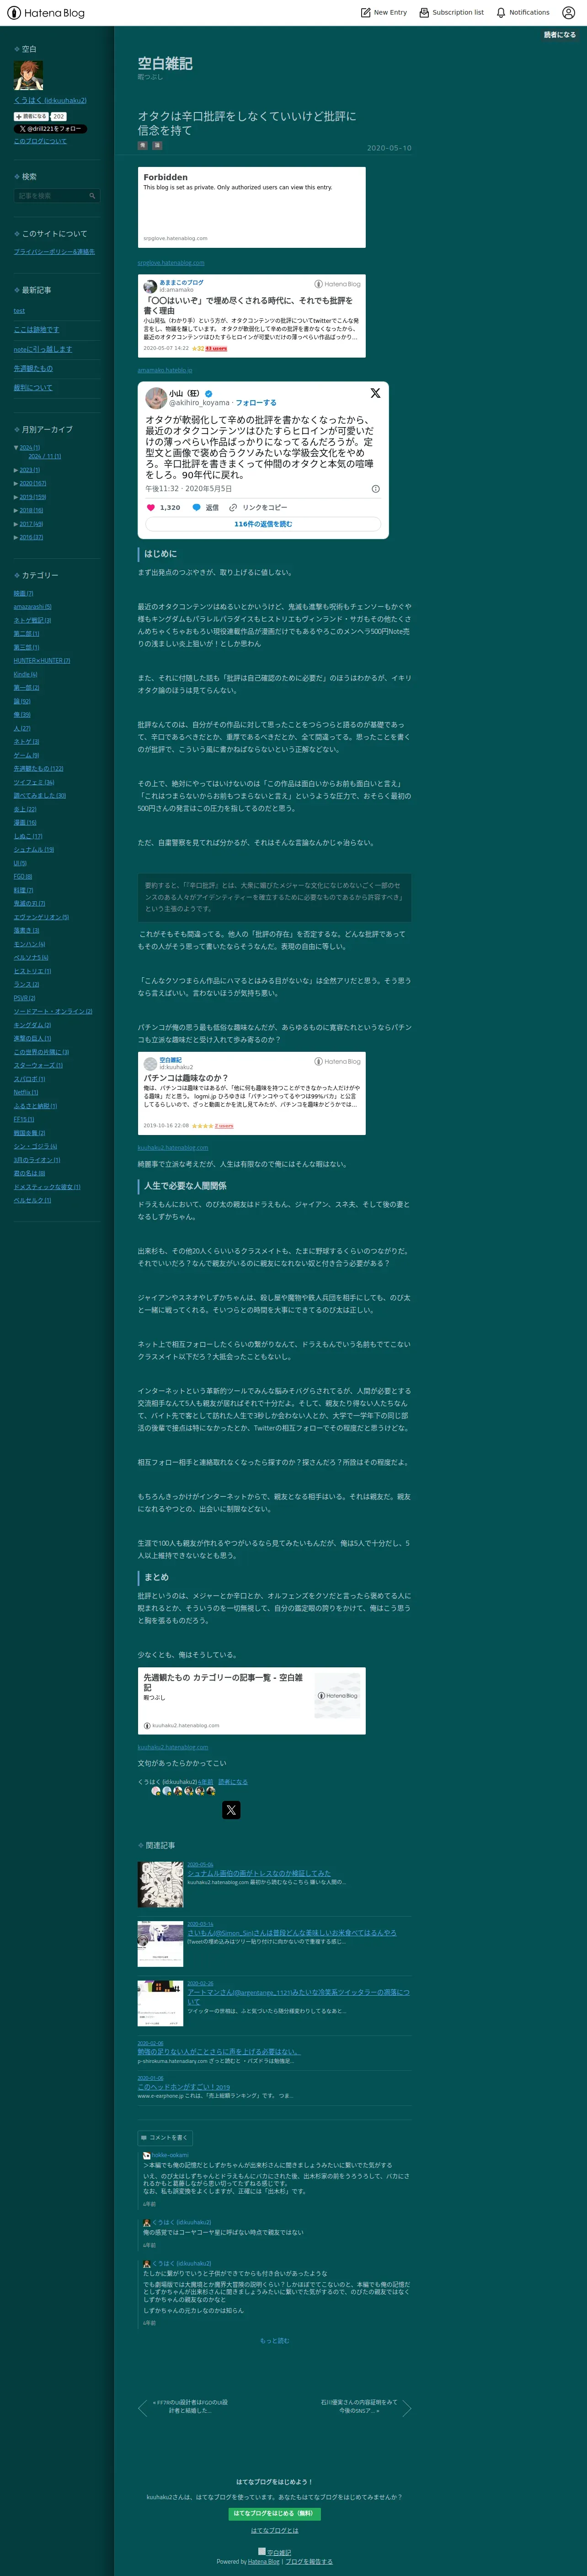Open category ツイフェミ (34)
587x2576 pixels.
click(34, 782)
